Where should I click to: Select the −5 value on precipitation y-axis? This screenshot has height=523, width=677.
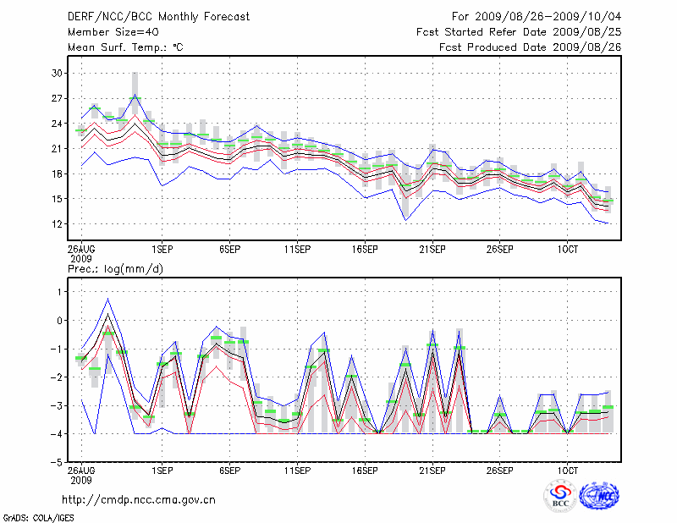[58, 463]
